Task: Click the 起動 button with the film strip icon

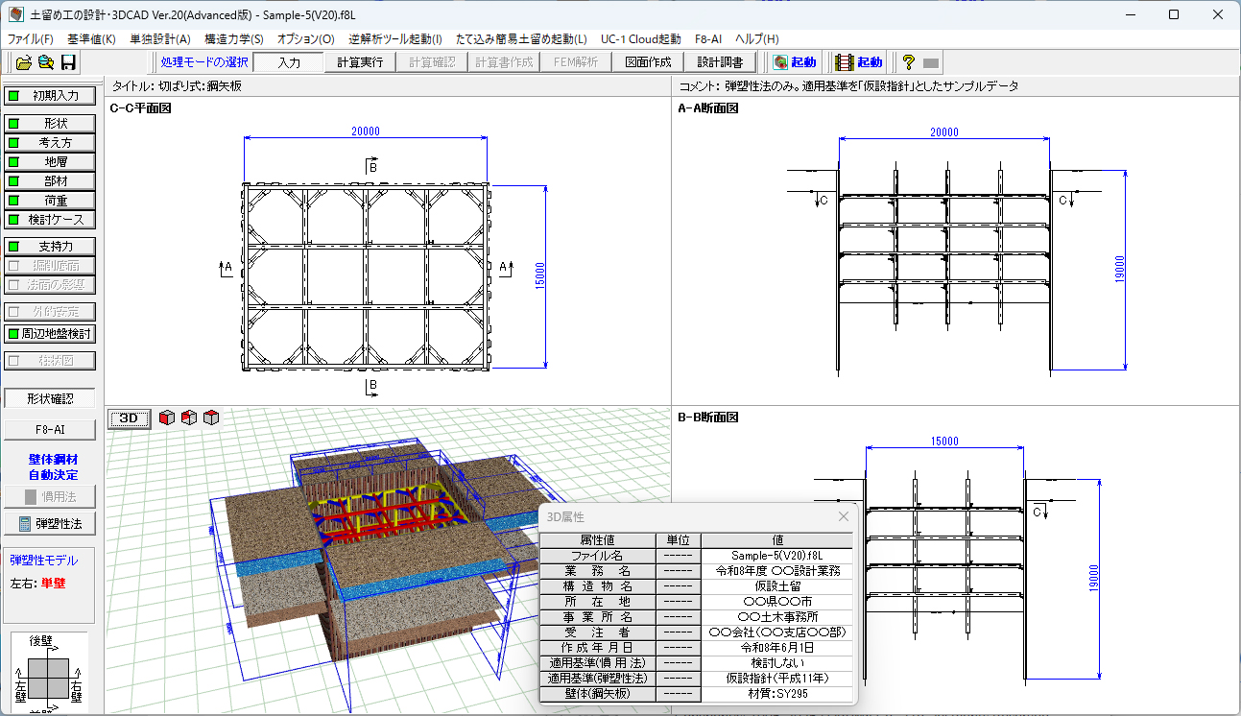Action: pos(859,62)
